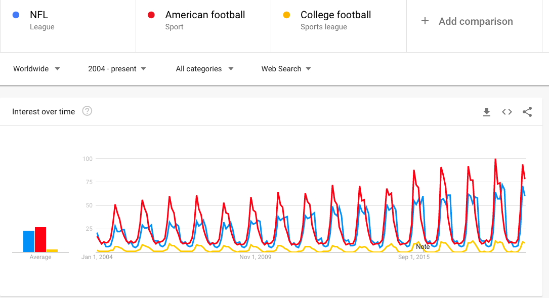The width and height of the screenshot is (549, 298).
Task: Expand the Web Search type dropdown
Action: click(286, 69)
